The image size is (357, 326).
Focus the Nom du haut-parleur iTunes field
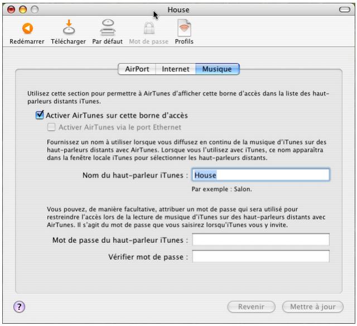coord(260,175)
